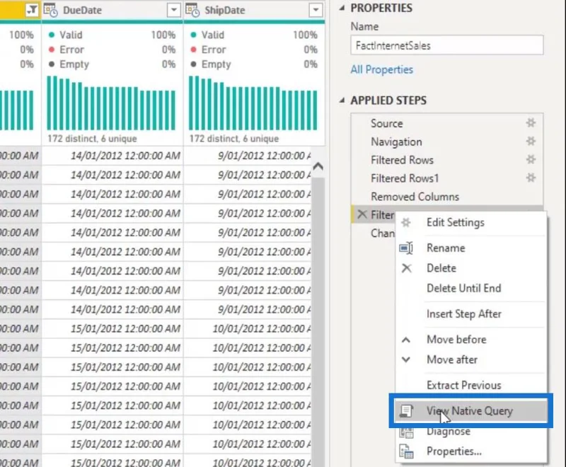Viewport: 566px width, 467px height.
Task: Click the scroll up arrow of data grid
Action: click(x=318, y=167)
